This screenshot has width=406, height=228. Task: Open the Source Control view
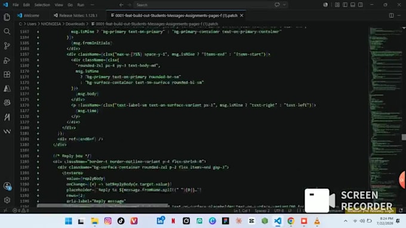click(x=7, y=46)
